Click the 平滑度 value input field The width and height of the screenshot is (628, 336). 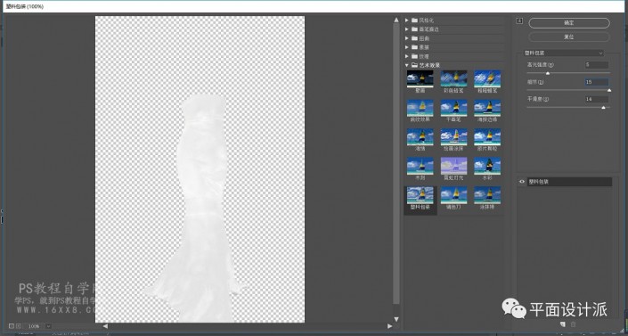[596, 99]
